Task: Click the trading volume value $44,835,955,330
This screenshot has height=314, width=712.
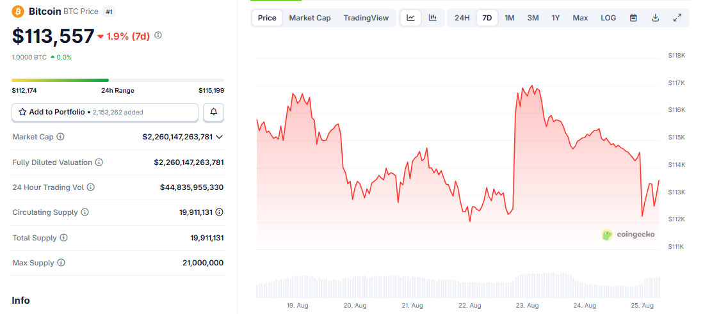Action: (x=191, y=187)
